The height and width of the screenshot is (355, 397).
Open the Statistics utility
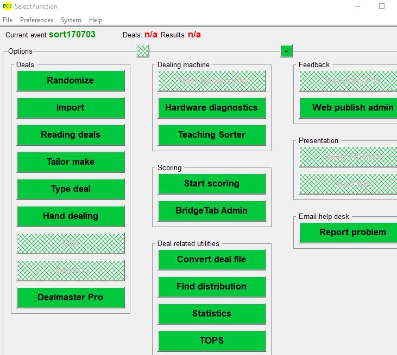(212, 314)
